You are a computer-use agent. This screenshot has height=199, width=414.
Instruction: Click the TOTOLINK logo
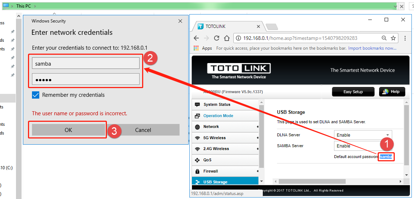pos(239,69)
